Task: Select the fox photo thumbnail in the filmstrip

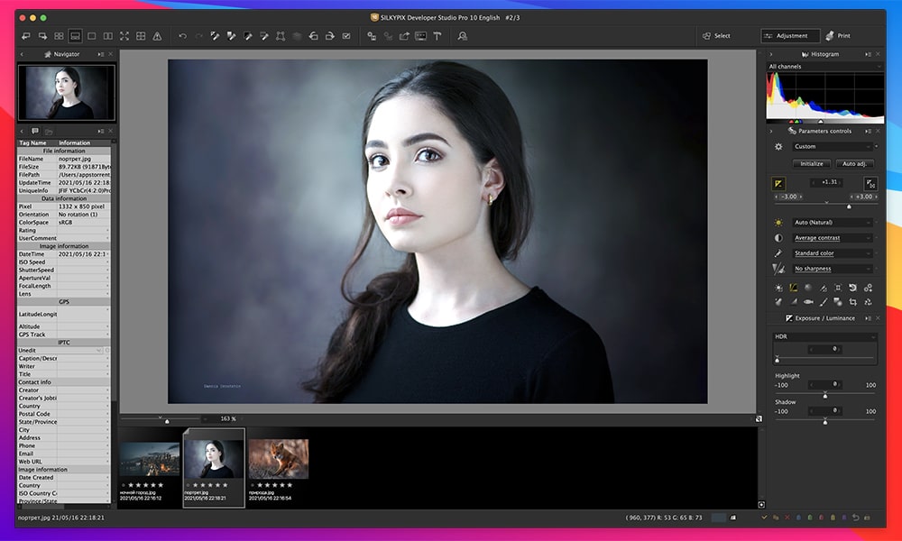Action: pos(278,458)
